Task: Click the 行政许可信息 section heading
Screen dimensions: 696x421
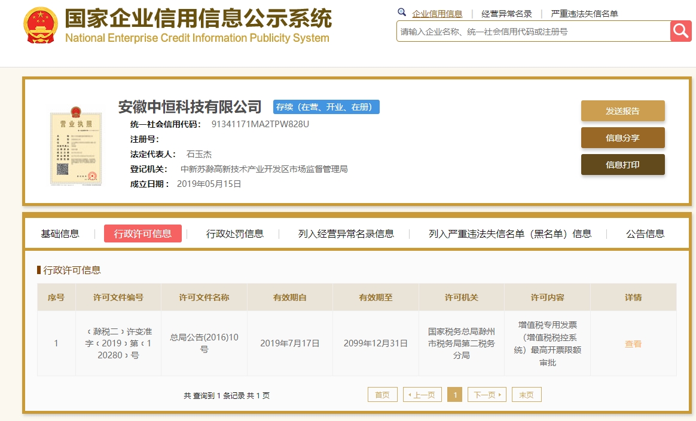Action: pos(72,270)
